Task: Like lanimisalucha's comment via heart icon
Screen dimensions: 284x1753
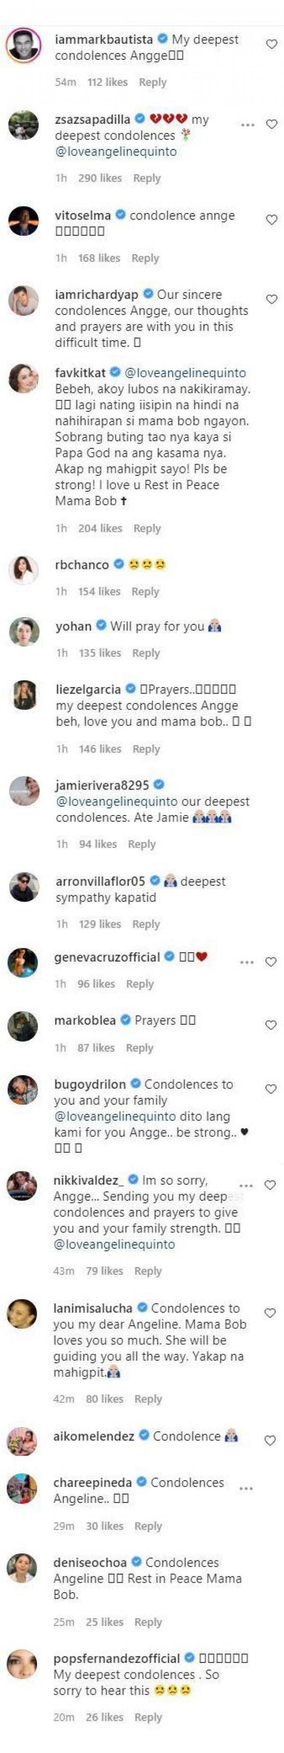Action: [270, 1313]
